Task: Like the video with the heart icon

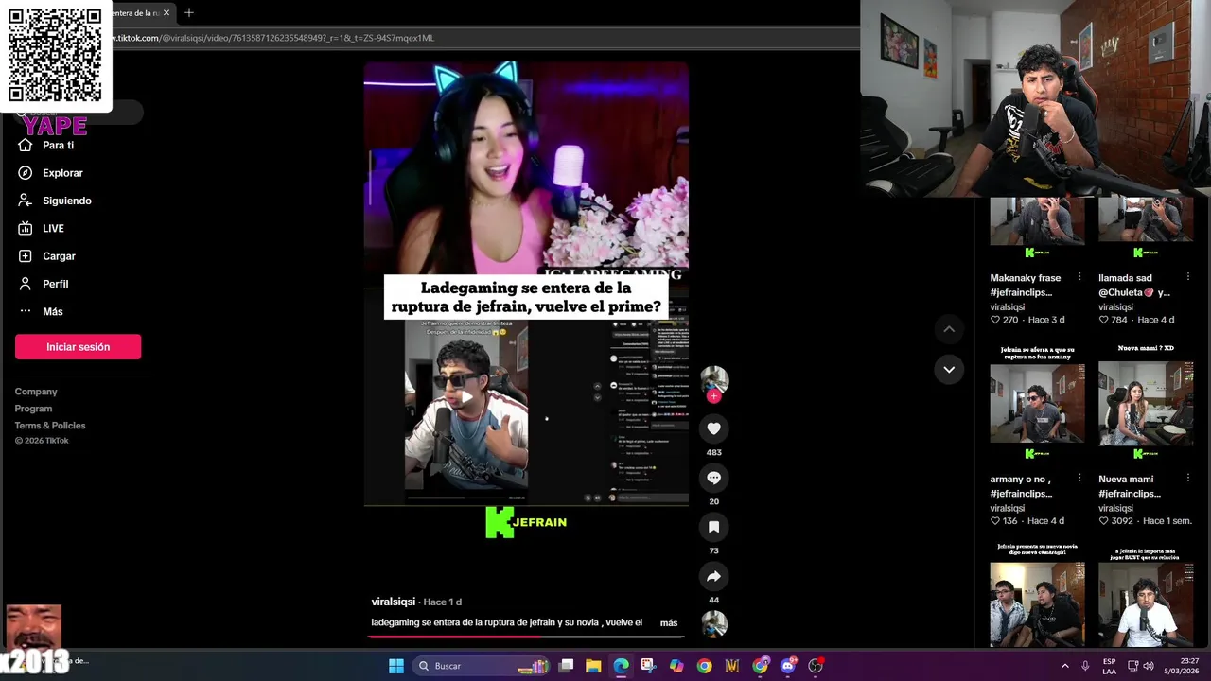Action: tap(713, 428)
